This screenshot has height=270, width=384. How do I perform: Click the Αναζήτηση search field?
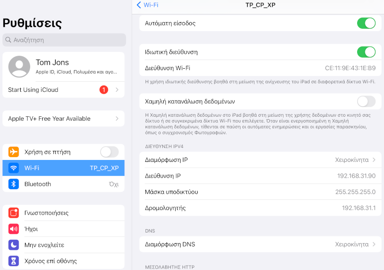click(x=64, y=40)
